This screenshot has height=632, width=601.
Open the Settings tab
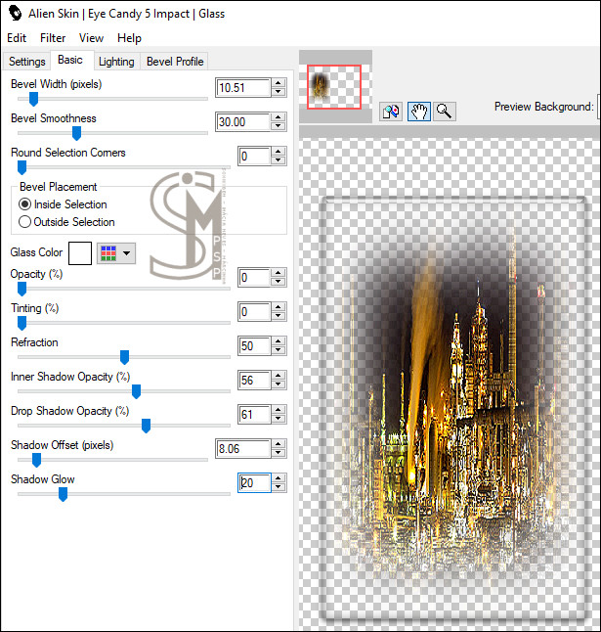tap(27, 62)
